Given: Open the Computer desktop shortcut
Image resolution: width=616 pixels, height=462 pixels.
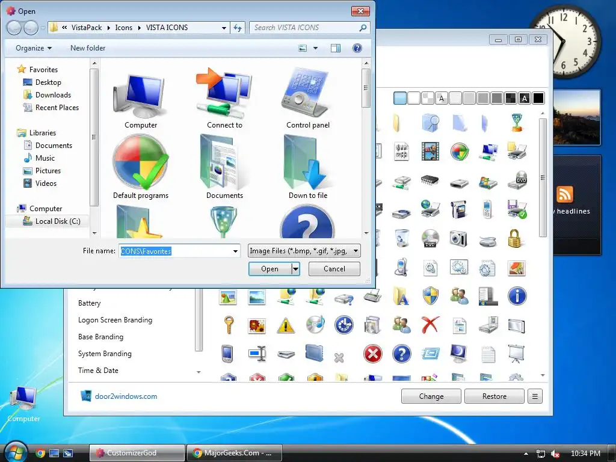Looking at the screenshot, I should coord(23,403).
